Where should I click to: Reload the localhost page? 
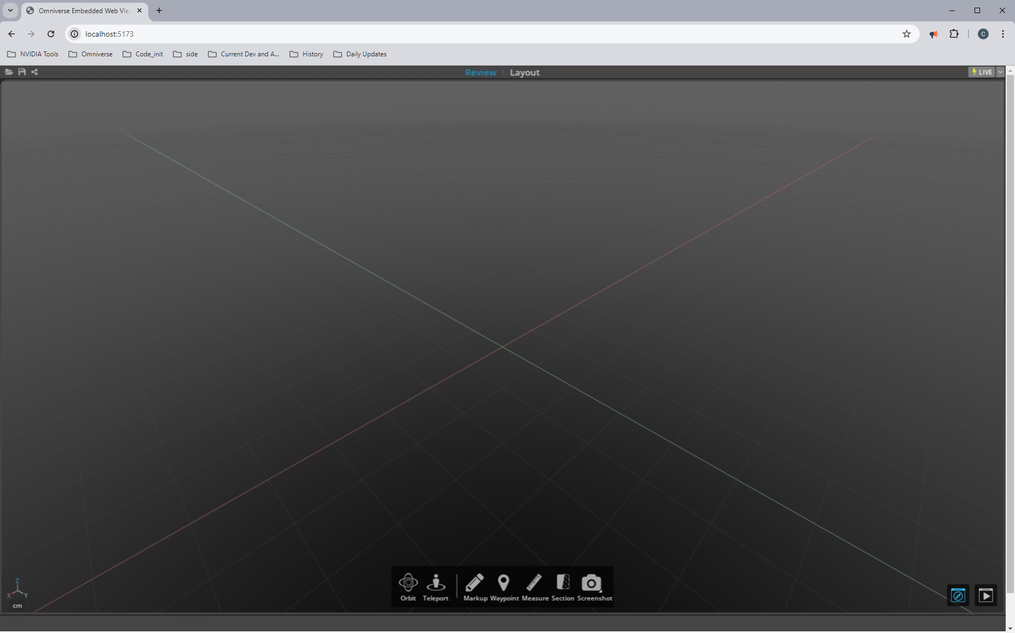51,34
